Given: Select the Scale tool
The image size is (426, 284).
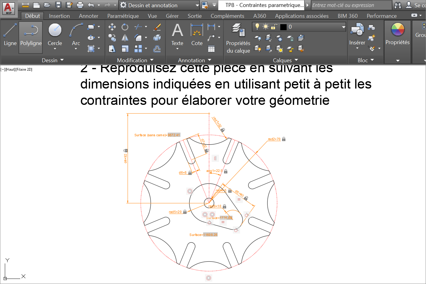Looking at the screenshot, I should pyautogui.click(x=125, y=49).
